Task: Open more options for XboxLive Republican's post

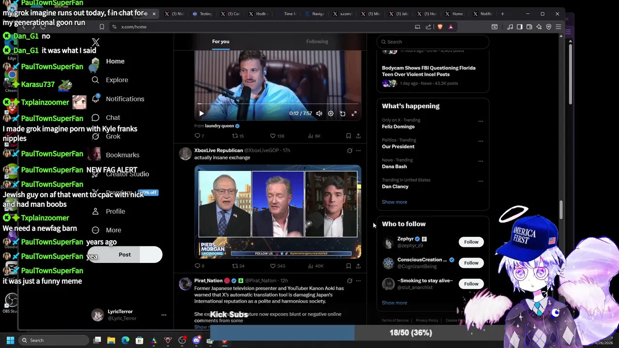Action: point(358,150)
